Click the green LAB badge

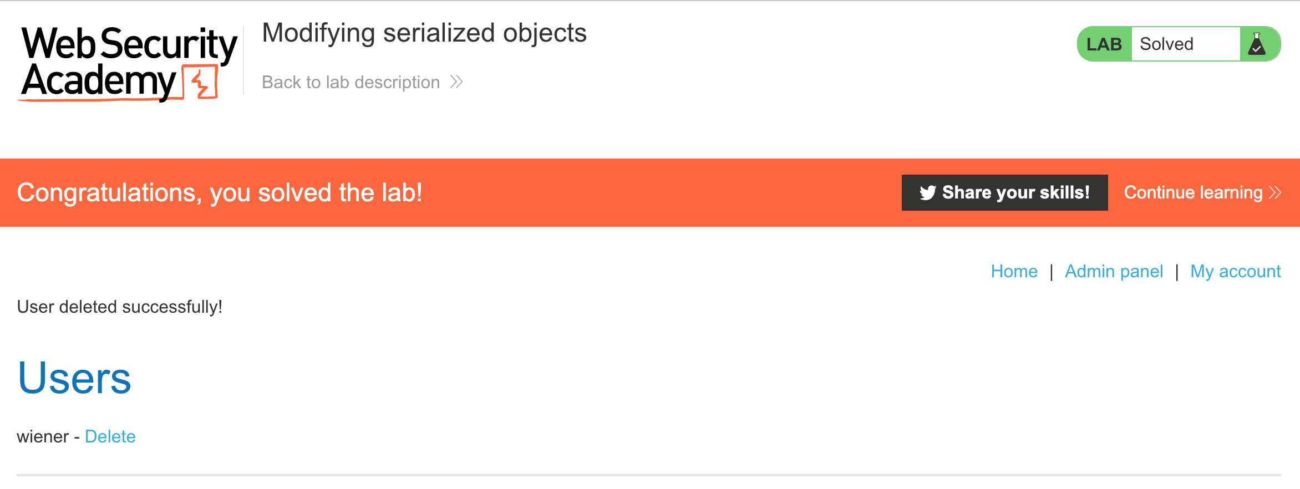(1104, 44)
